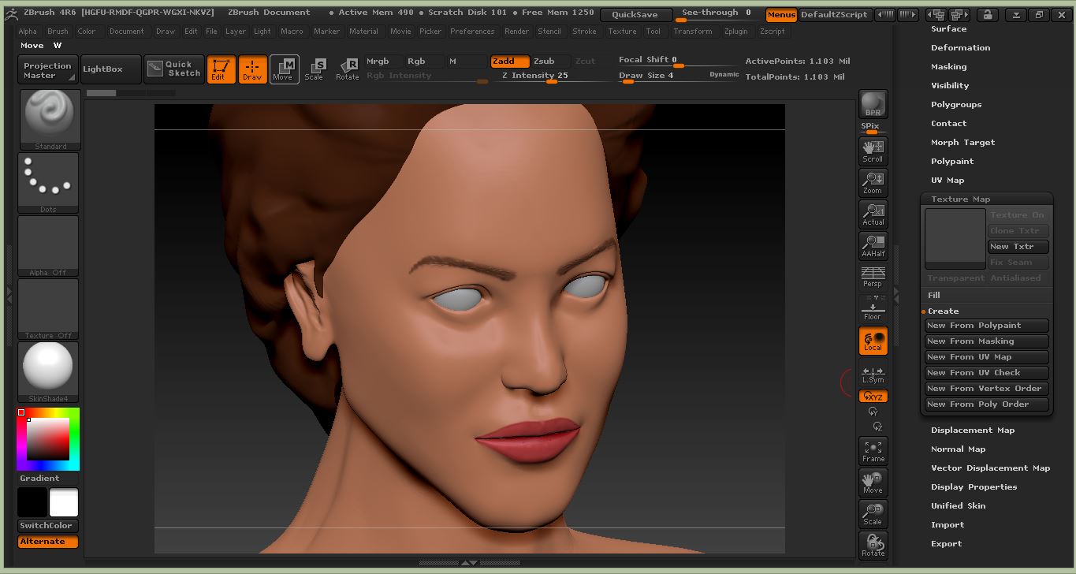Viewport: 1076px width, 574px height.
Task: Render with the BPR button
Action: pos(873,104)
